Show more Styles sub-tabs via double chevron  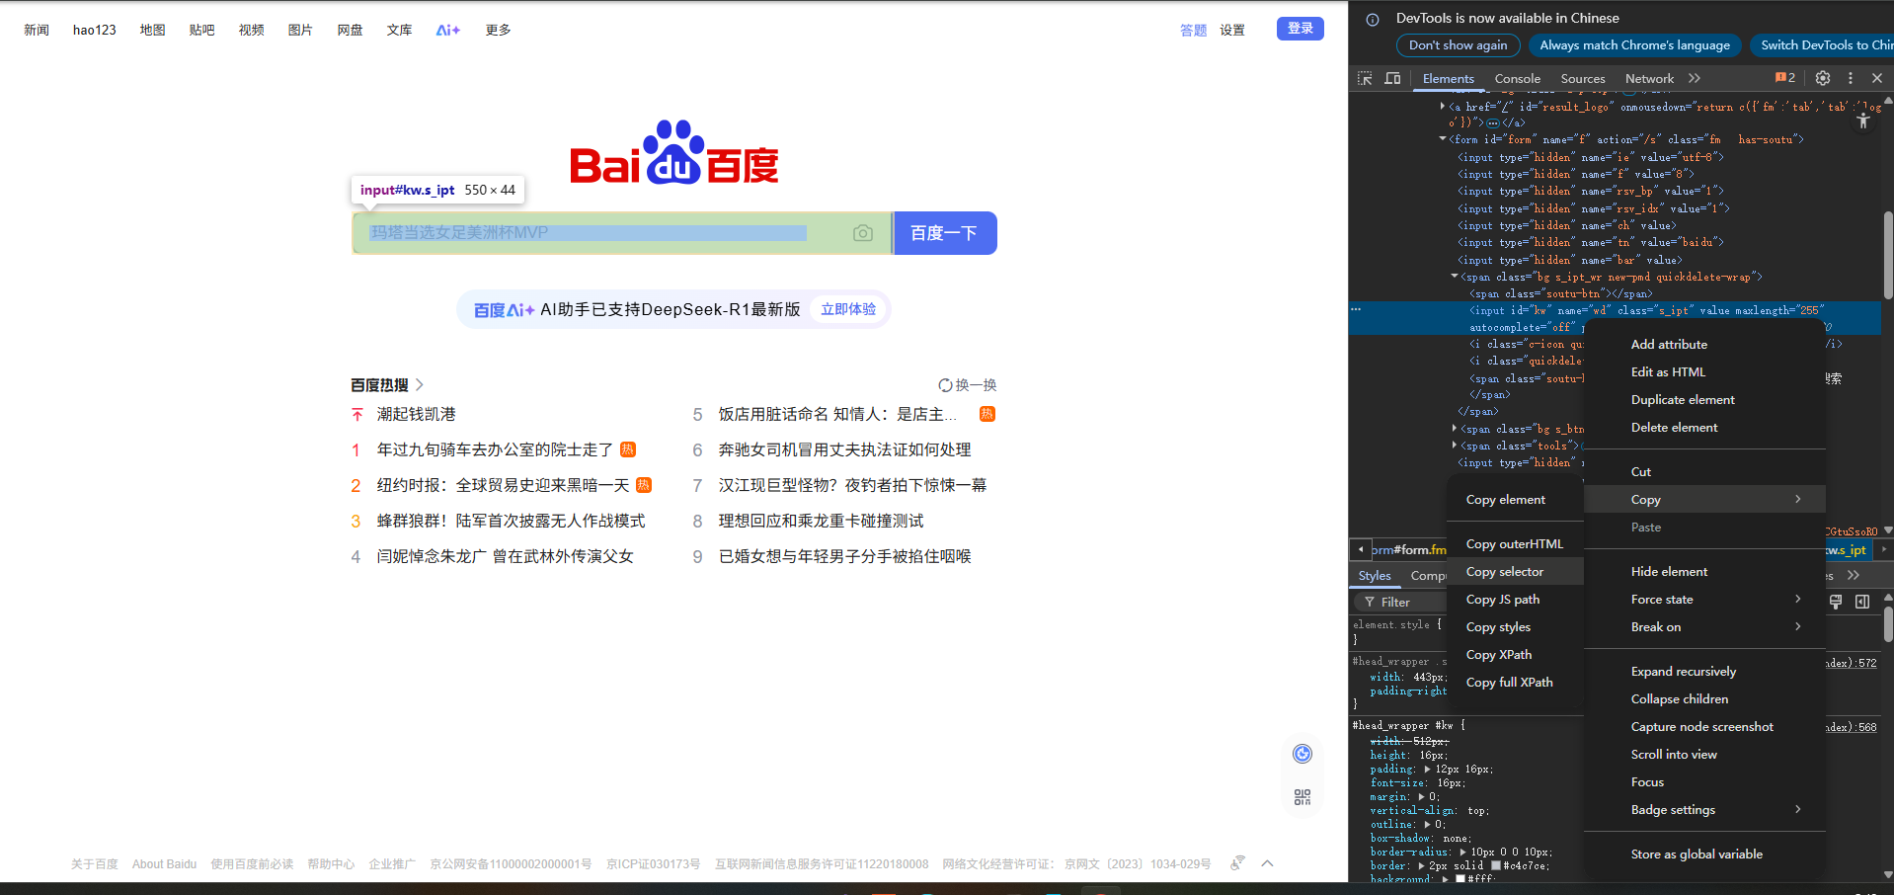(x=1854, y=575)
